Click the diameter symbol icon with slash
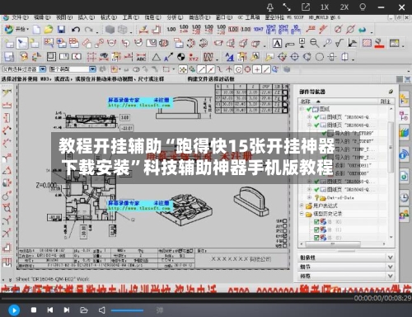 338,29
